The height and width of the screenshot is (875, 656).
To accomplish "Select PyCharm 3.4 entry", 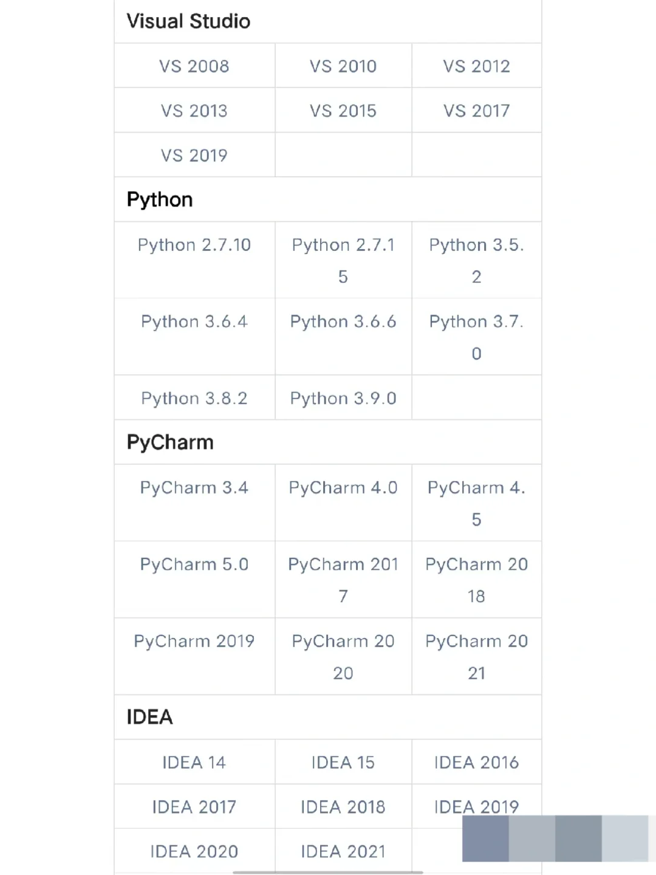I will point(194,488).
